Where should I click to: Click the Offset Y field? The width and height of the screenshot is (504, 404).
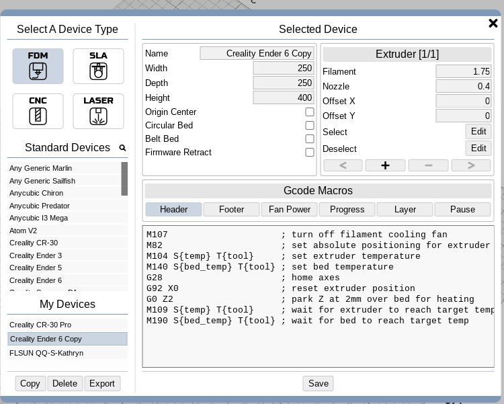point(464,116)
